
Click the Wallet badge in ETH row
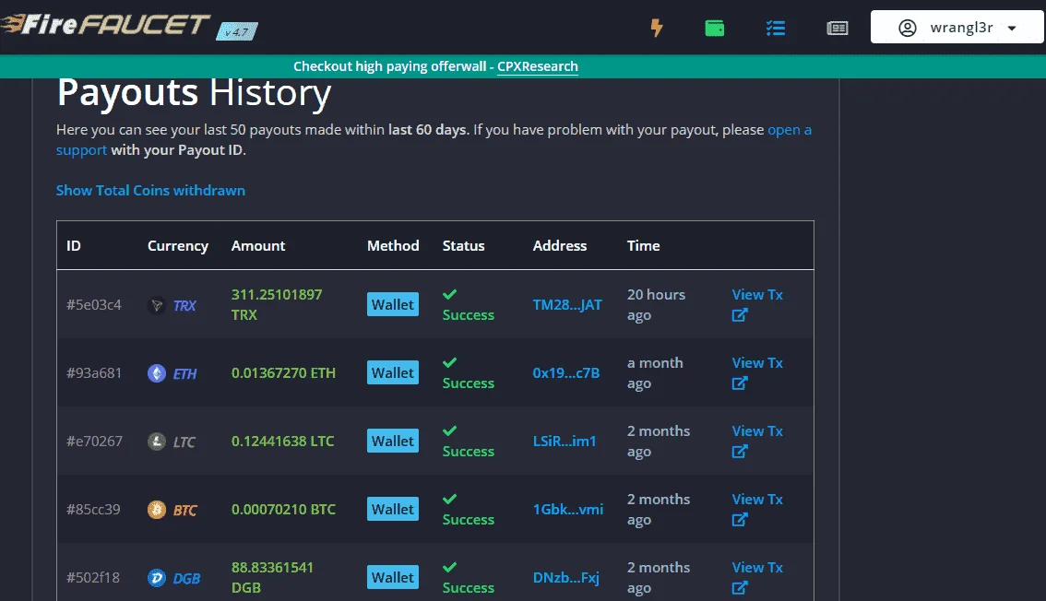click(x=393, y=372)
